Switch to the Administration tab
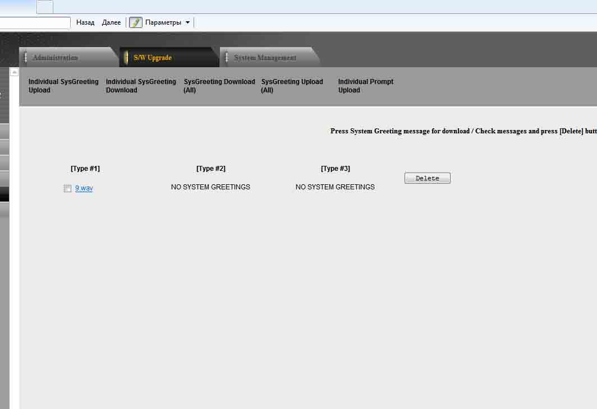The image size is (597, 409). pyautogui.click(x=55, y=58)
